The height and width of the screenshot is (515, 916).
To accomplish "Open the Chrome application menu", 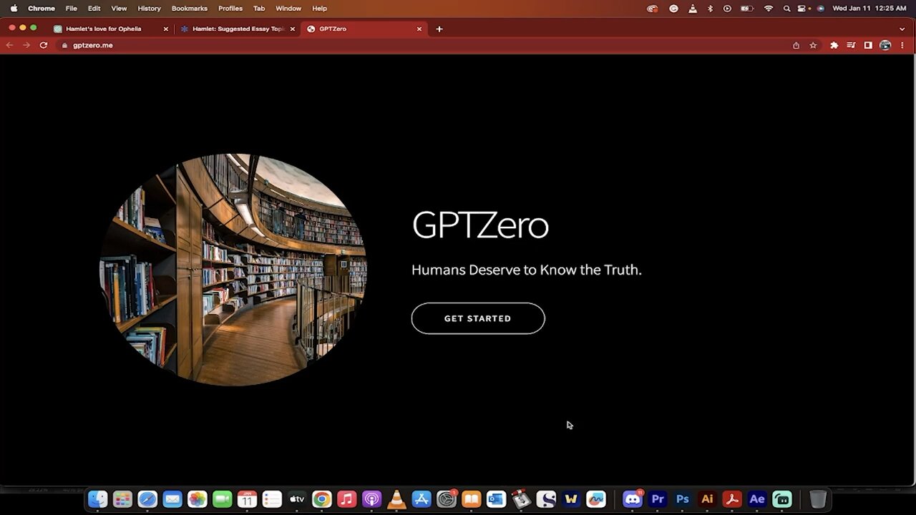I will click(x=42, y=9).
